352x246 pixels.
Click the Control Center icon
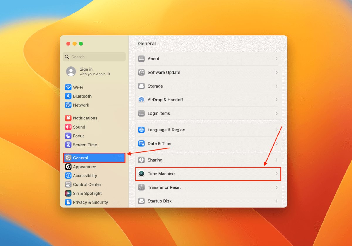tap(68, 184)
